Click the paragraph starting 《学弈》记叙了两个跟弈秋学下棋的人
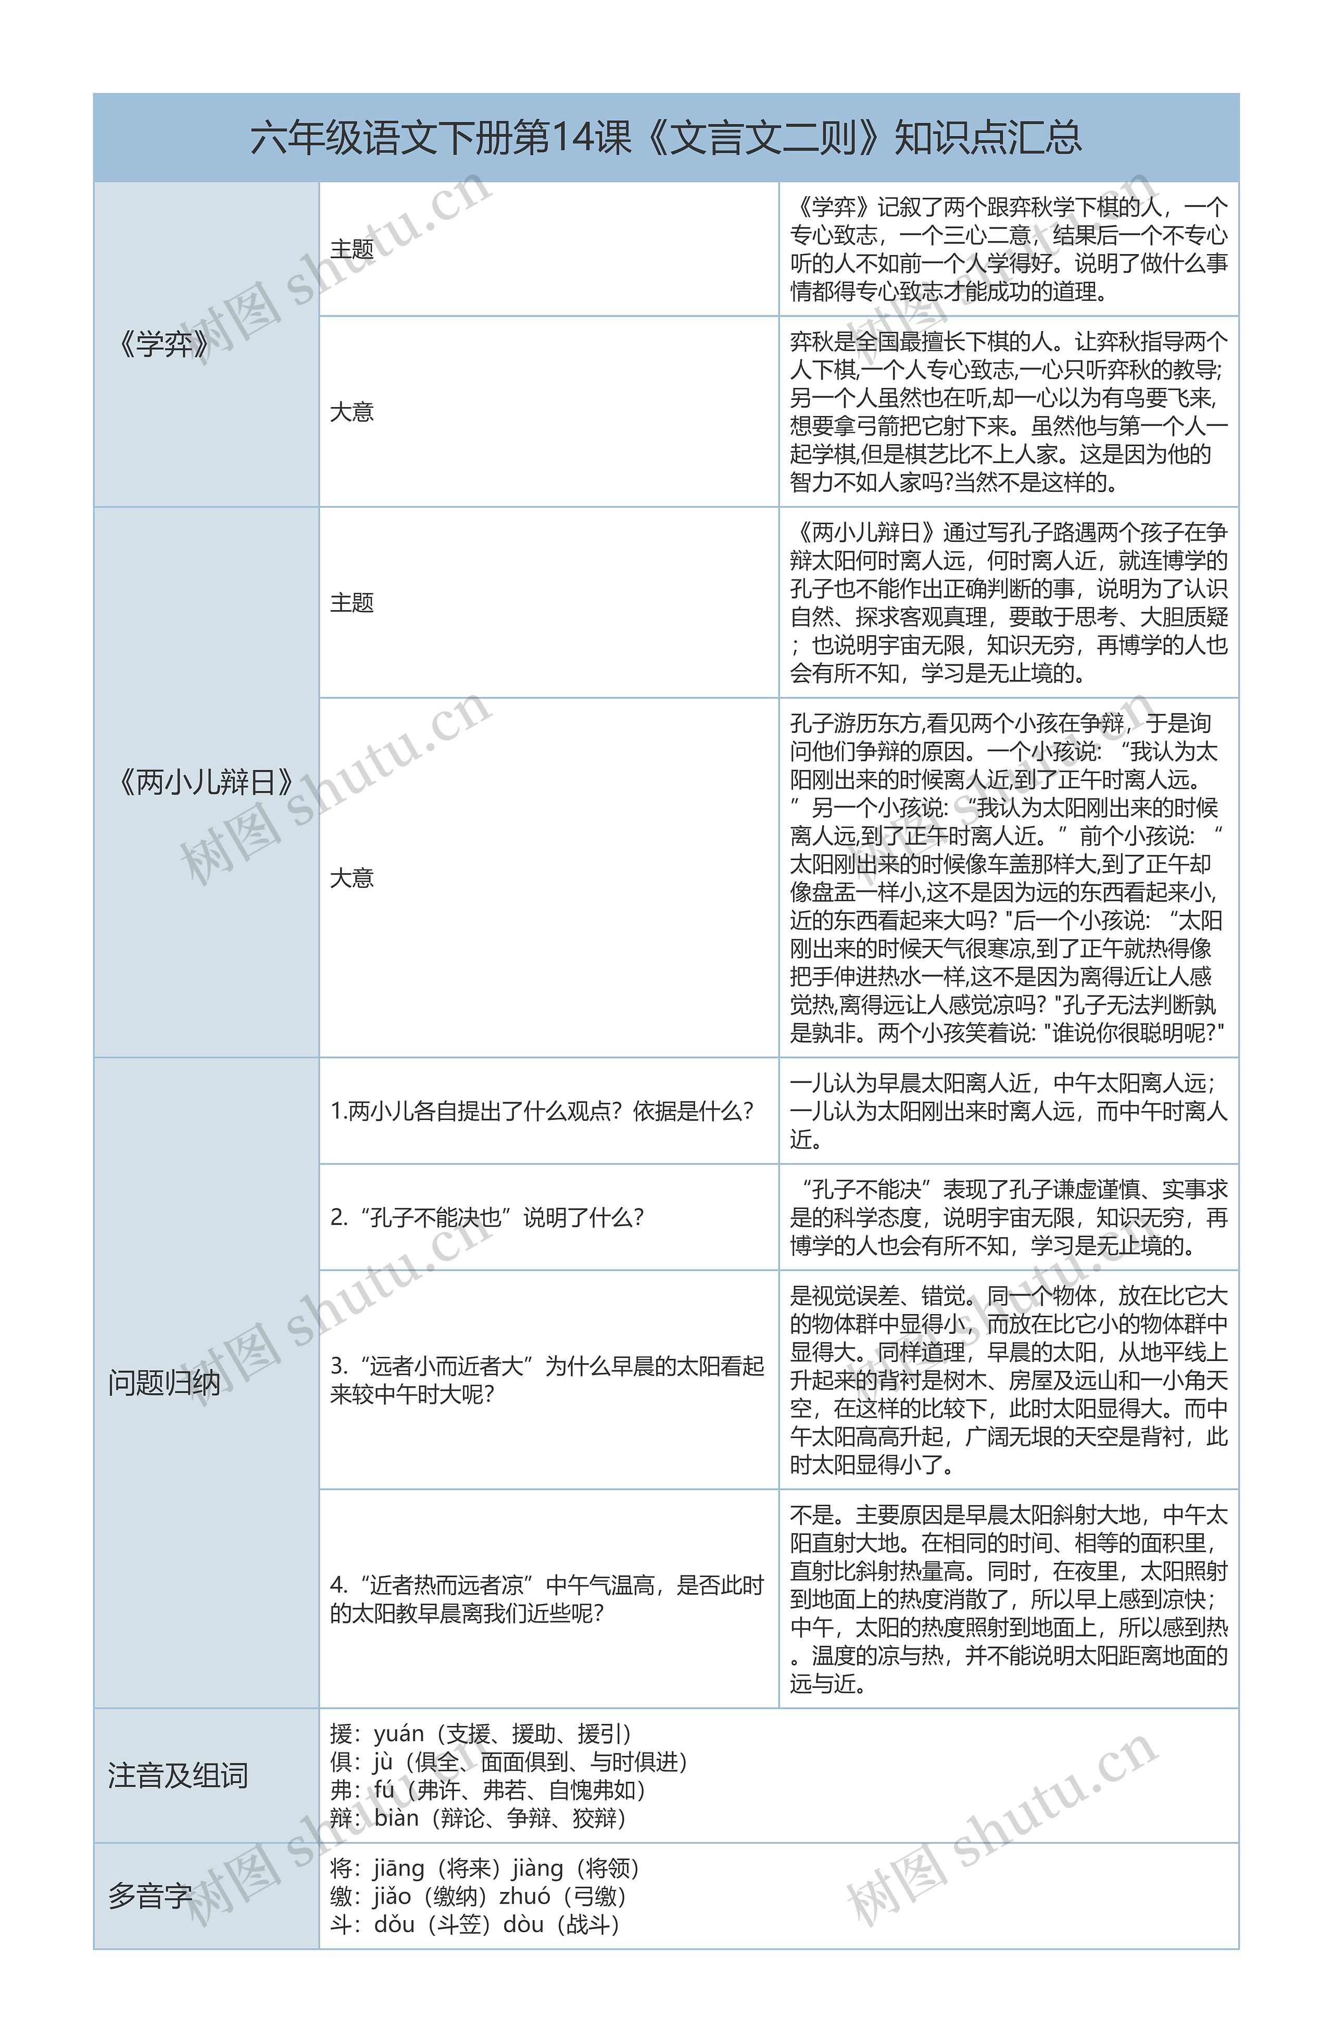This screenshot has height=2043, width=1333. (x=1010, y=249)
